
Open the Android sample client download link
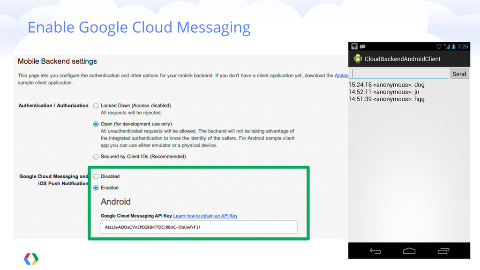(x=341, y=75)
